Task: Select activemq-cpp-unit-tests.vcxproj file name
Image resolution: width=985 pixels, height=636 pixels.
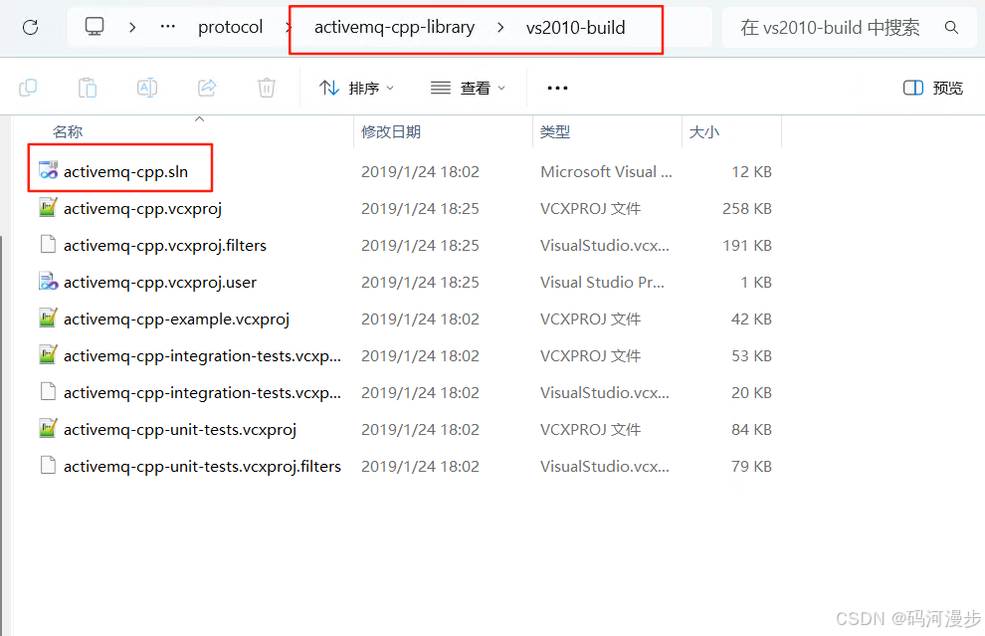Action: (180, 429)
